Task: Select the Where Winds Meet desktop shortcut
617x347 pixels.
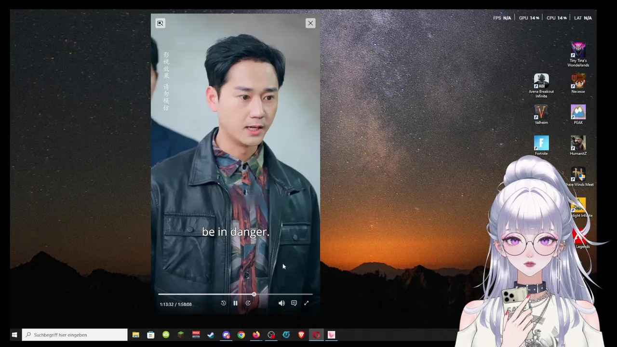Action: pos(578,177)
